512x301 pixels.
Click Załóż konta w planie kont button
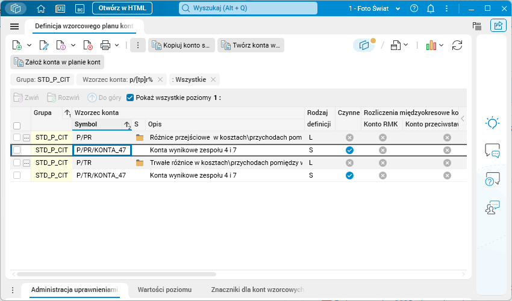pos(57,62)
